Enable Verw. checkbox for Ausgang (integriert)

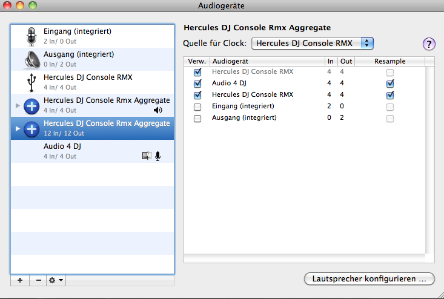pos(197,118)
